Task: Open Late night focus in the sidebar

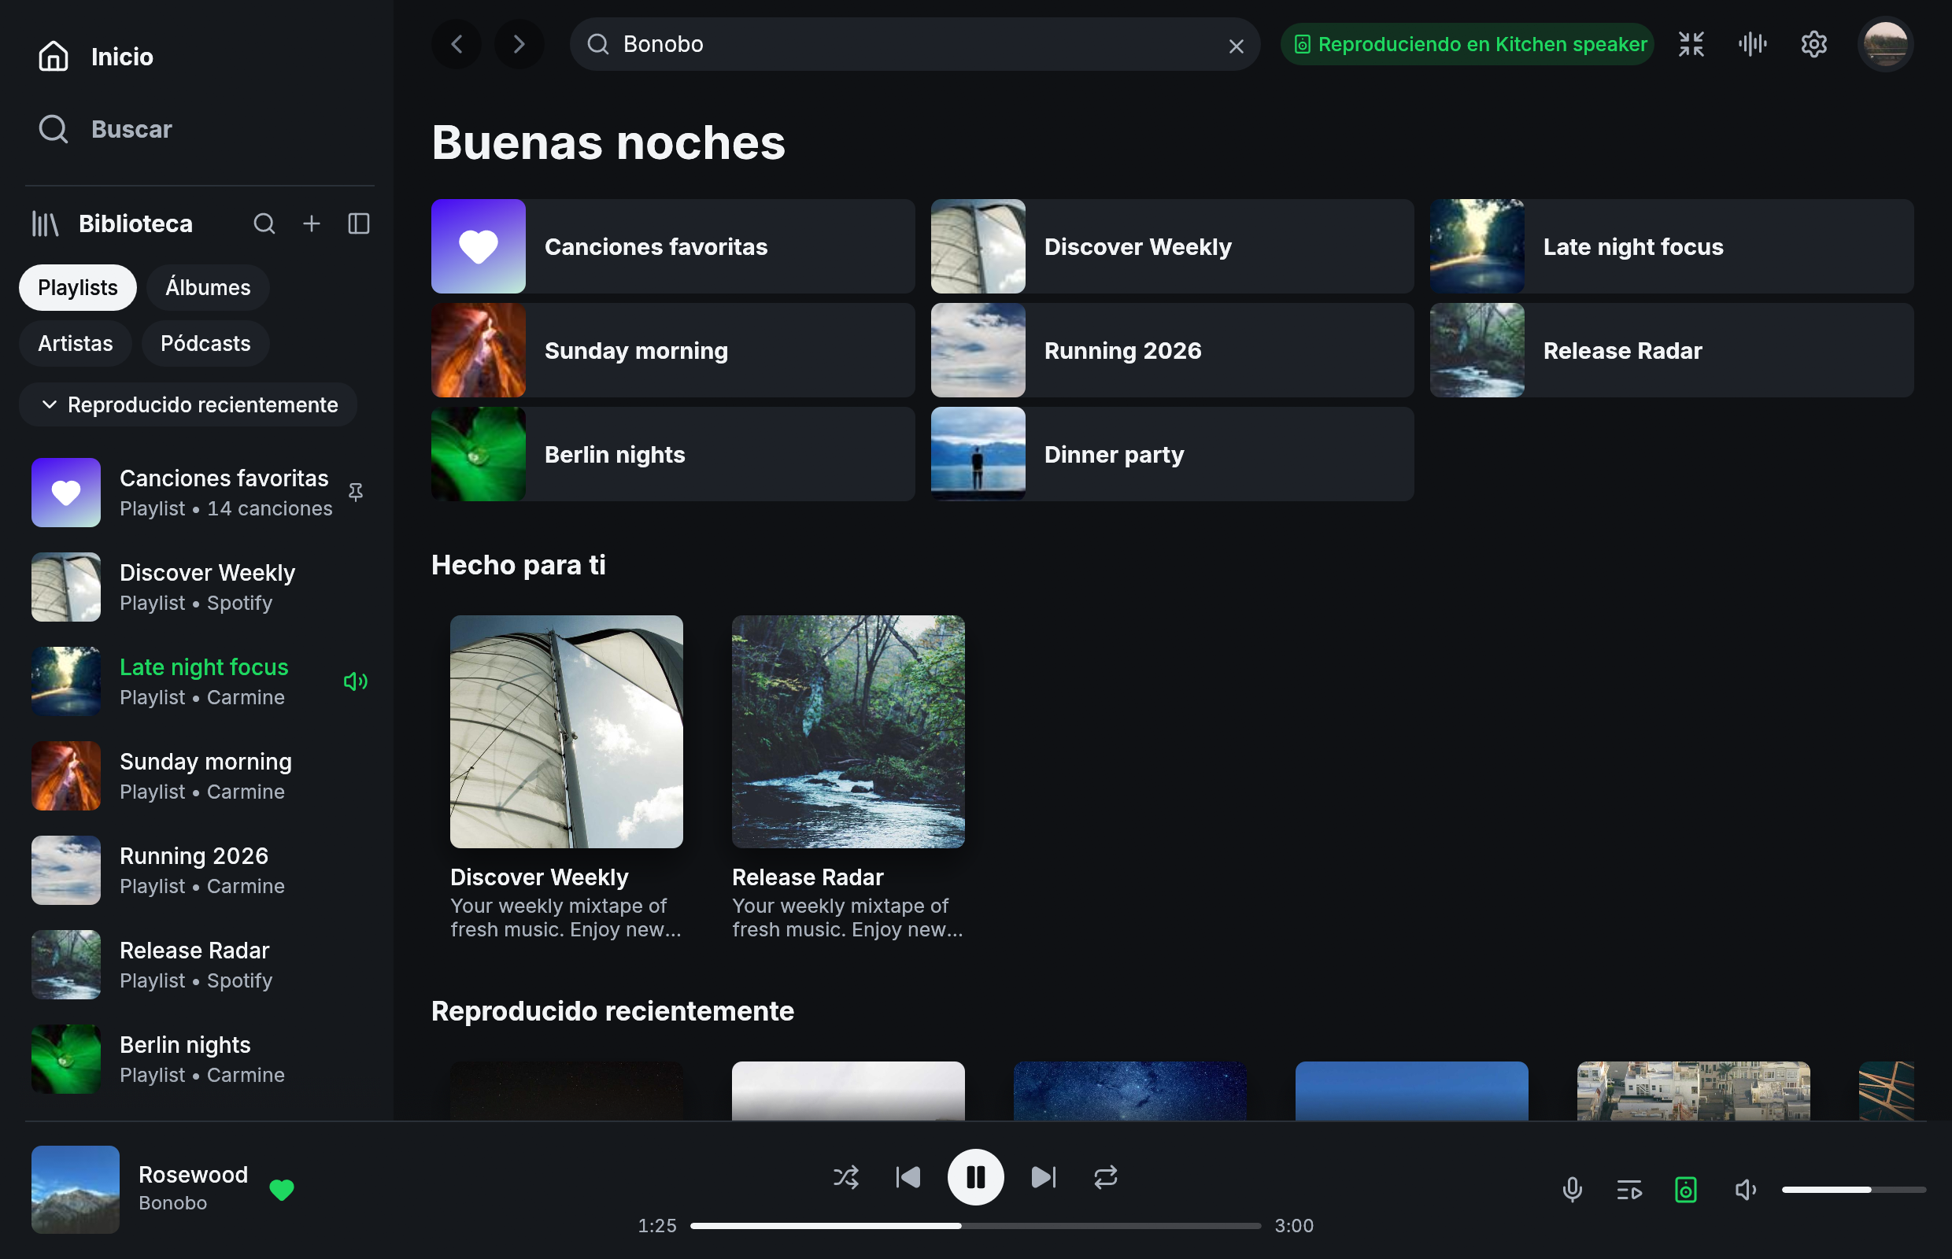Action: coord(196,681)
